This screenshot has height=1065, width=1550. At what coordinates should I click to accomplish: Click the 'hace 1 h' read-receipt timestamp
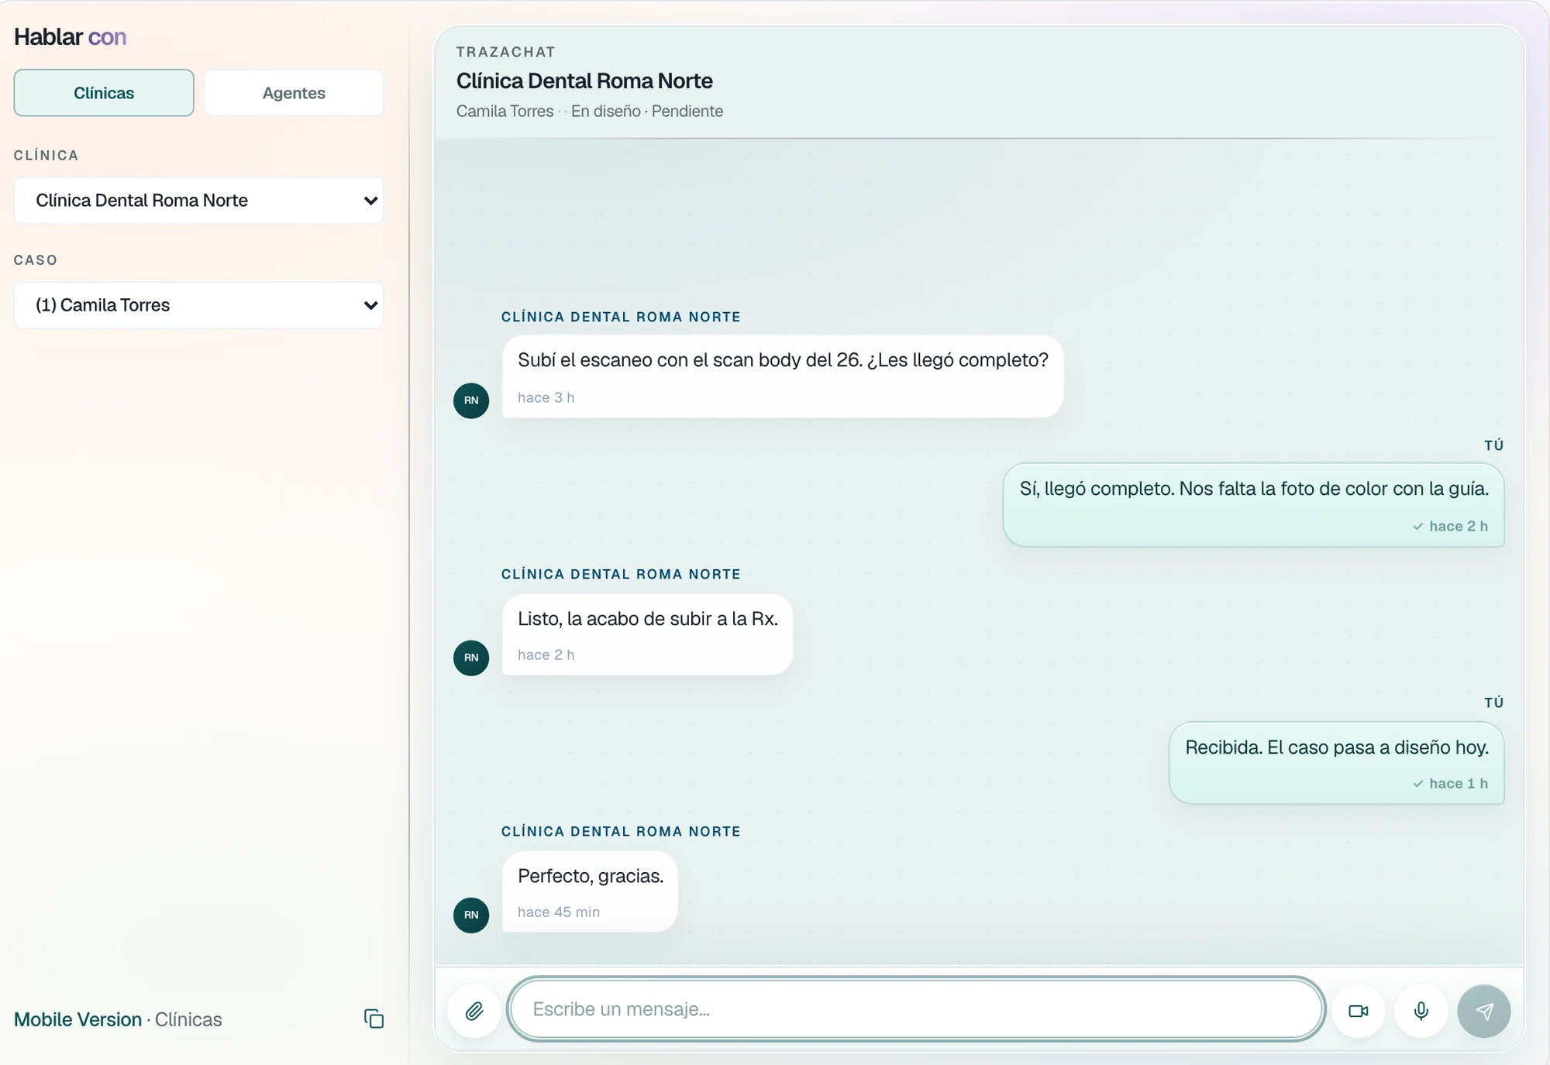click(x=1450, y=784)
